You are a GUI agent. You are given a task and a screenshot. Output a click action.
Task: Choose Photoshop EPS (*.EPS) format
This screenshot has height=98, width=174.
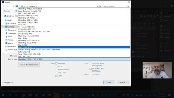click(74, 18)
